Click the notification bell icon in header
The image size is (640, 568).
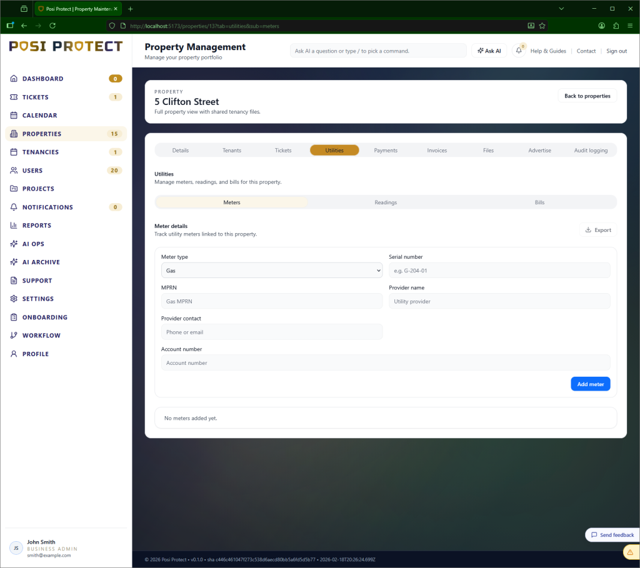click(519, 51)
